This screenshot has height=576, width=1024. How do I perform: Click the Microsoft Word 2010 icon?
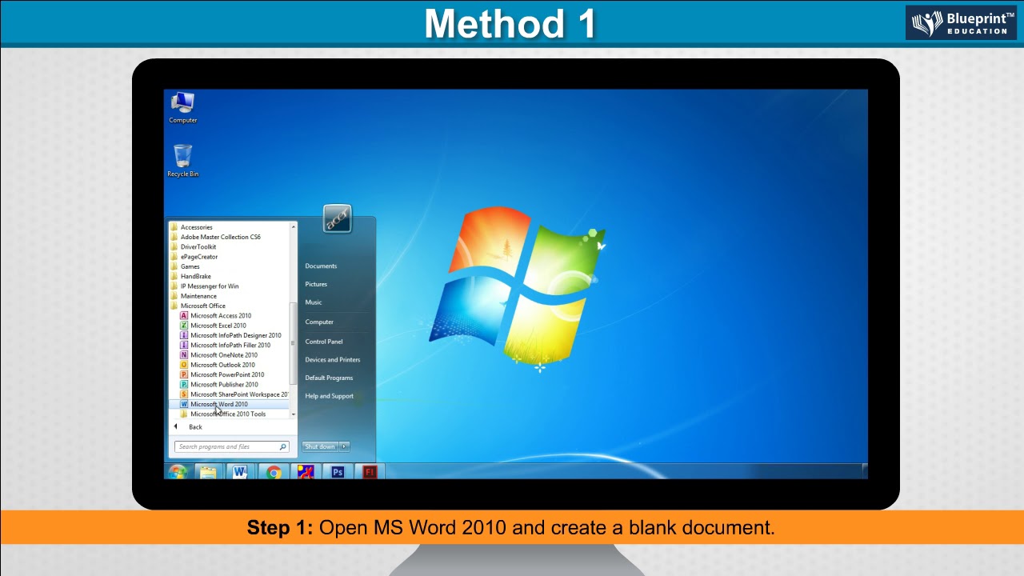click(184, 404)
